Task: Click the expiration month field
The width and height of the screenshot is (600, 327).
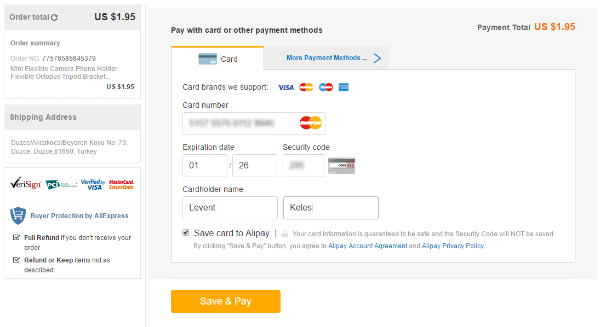Action: pos(204,165)
